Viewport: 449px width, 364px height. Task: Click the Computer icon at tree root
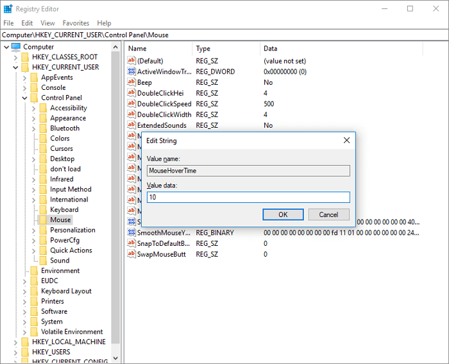coord(16,47)
